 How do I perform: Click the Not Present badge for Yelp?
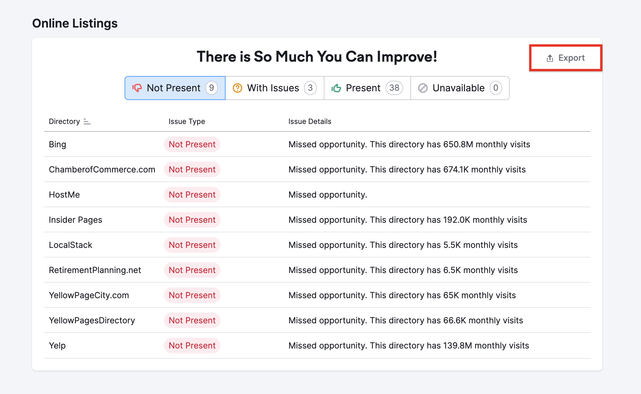pyautogui.click(x=192, y=345)
